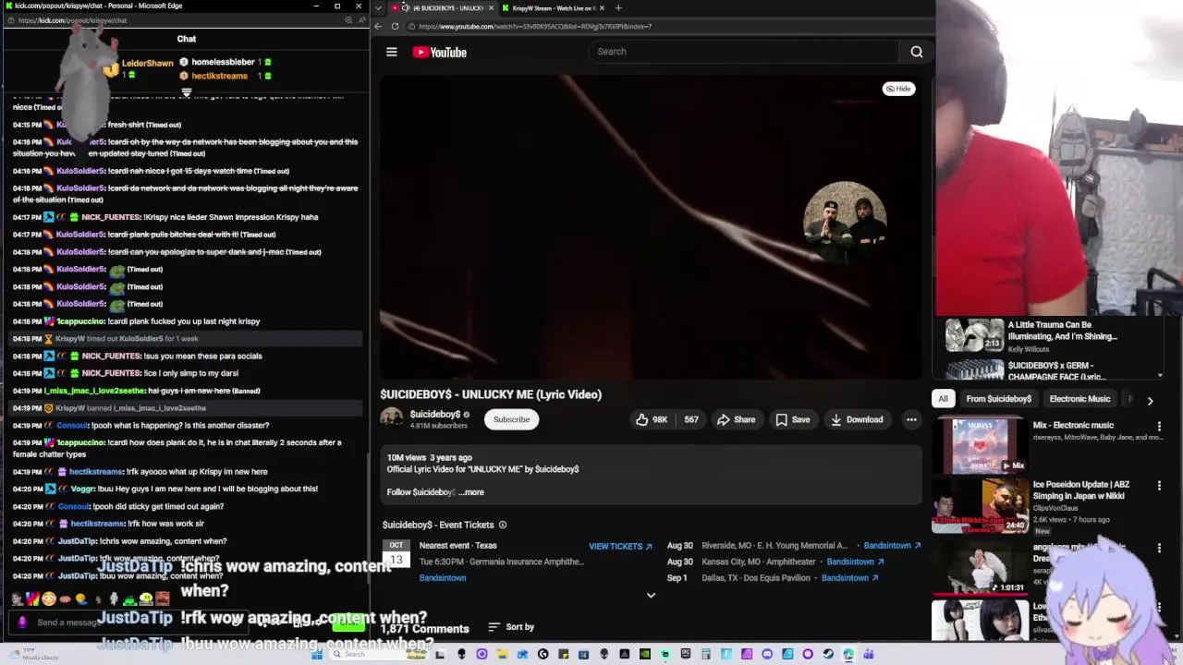Go to the YouTube home logo
1183x665 pixels.
pos(439,53)
